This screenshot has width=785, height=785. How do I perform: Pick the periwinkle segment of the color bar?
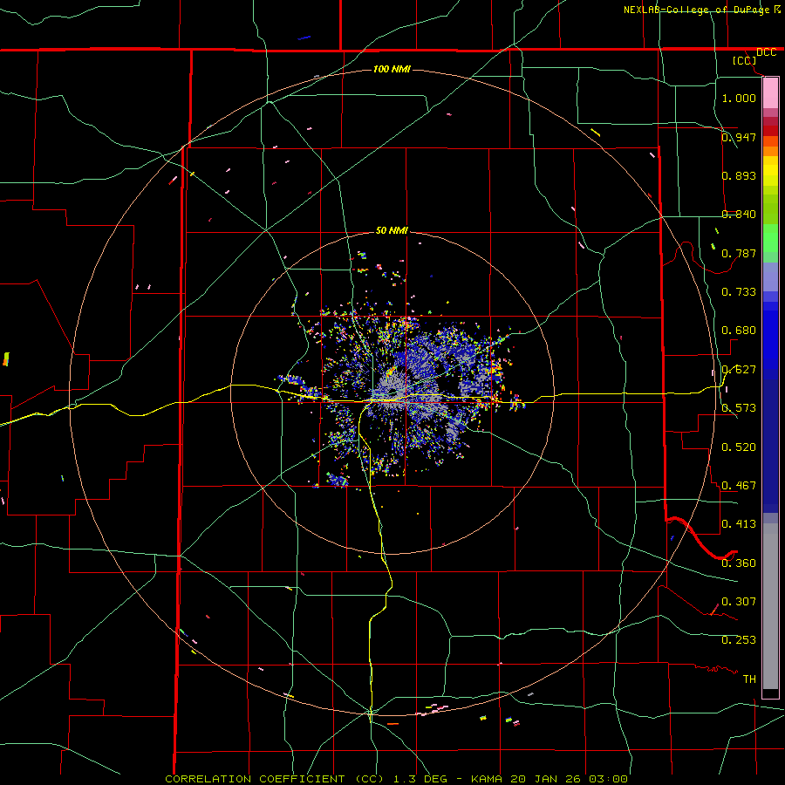770,276
